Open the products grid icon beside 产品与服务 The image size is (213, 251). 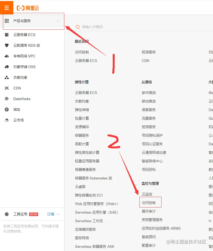tap(7, 21)
